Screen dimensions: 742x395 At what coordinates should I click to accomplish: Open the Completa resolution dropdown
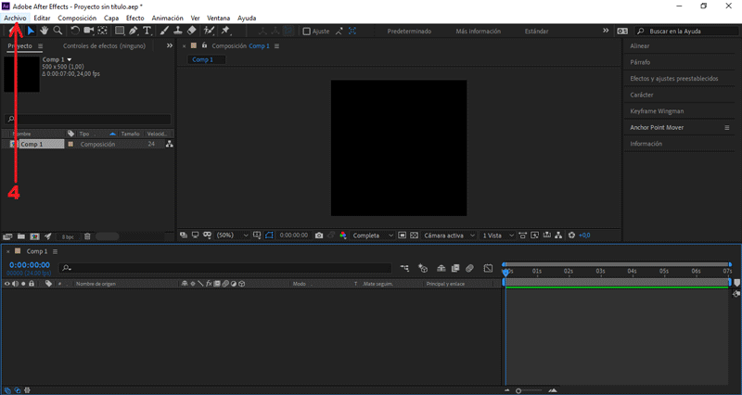(x=373, y=236)
